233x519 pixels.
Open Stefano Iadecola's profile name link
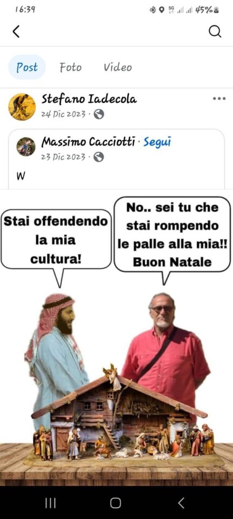click(x=89, y=99)
